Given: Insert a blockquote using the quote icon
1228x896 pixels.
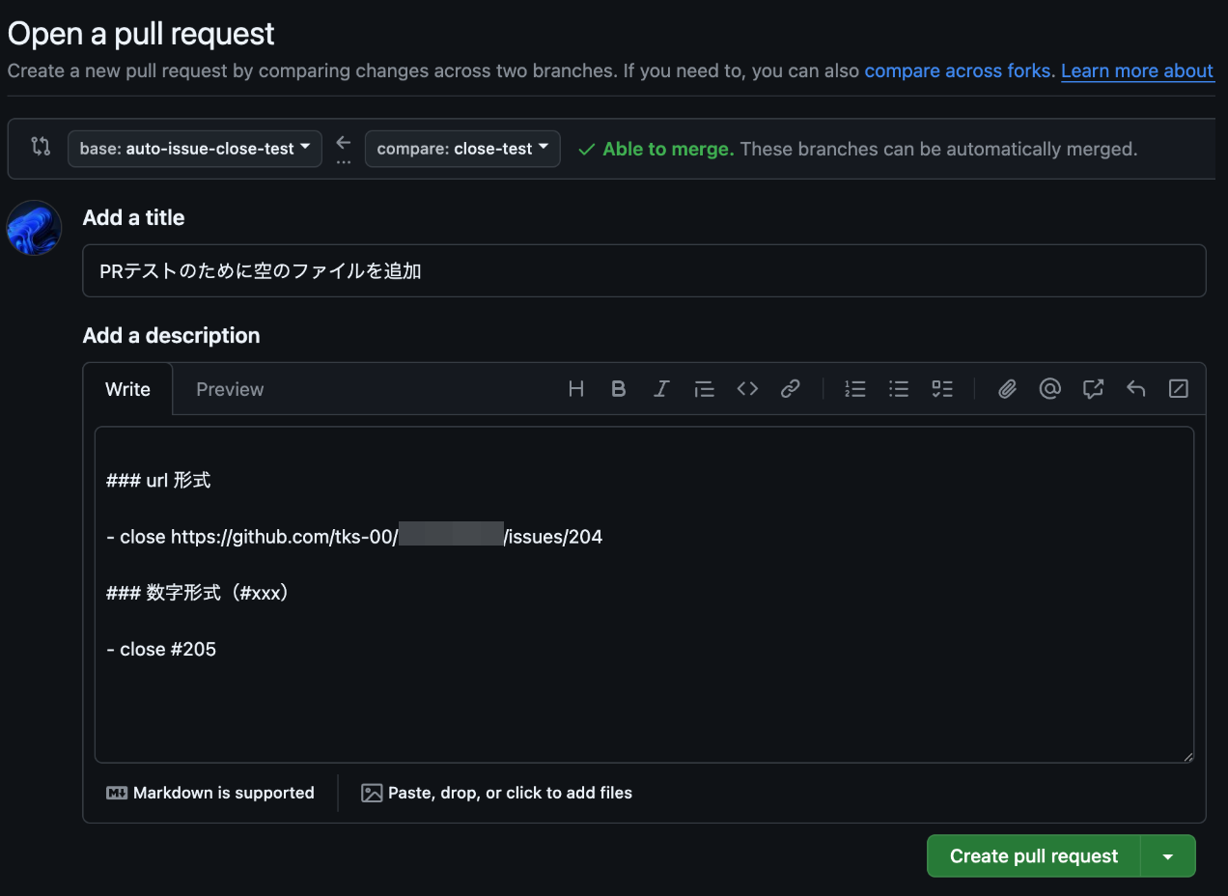Looking at the screenshot, I should tap(704, 388).
